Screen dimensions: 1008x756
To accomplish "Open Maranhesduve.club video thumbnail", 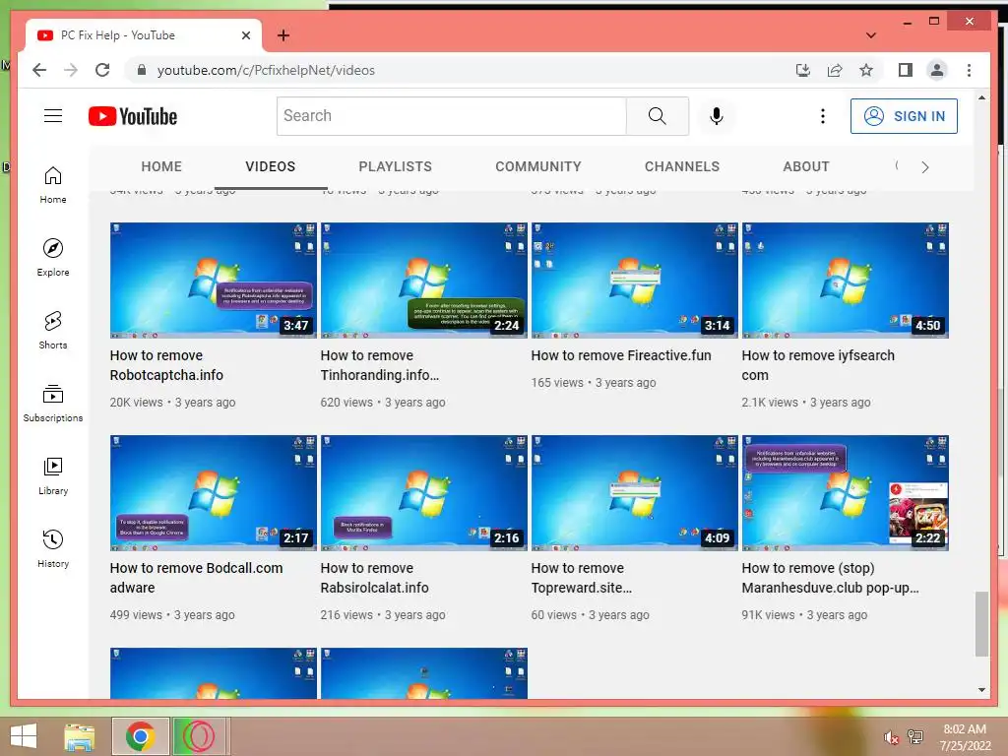I will coord(846,493).
